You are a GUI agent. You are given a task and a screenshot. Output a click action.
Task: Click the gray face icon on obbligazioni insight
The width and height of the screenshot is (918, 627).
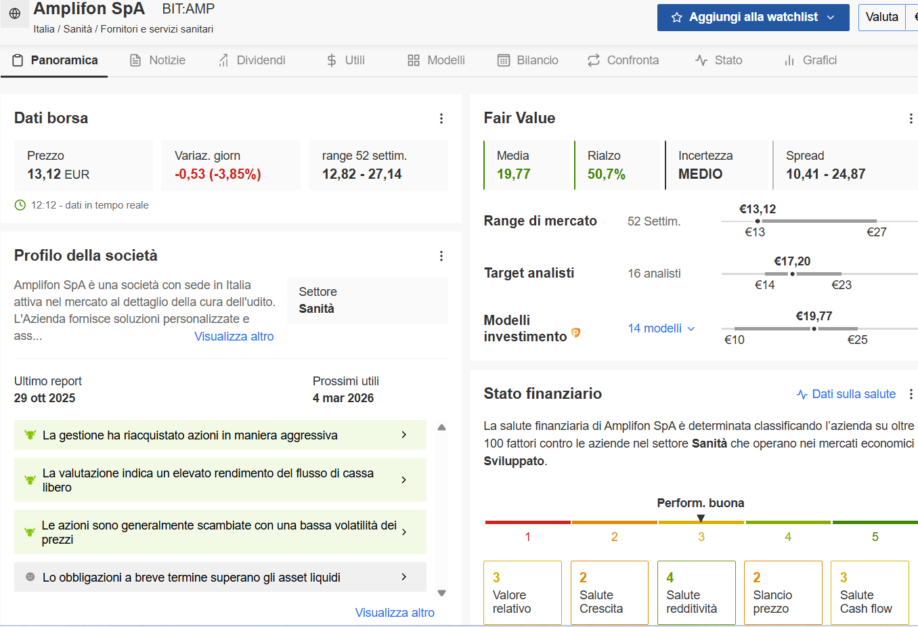point(28,577)
